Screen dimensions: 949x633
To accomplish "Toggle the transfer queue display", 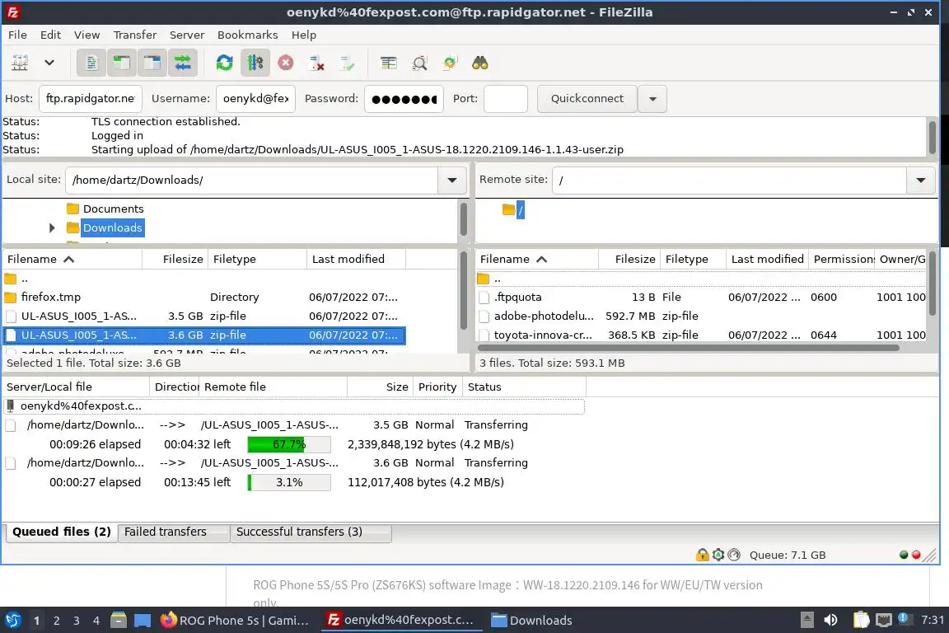I will (182, 63).
